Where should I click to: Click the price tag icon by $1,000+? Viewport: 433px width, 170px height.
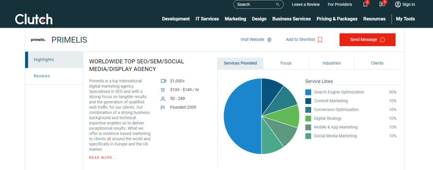(163, 81)
